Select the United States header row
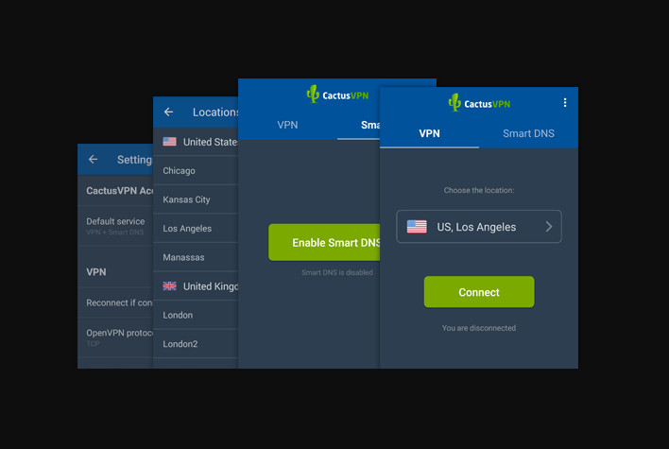Screen dimensions: 669x449 pyautogui.click(x=196, y=142)
